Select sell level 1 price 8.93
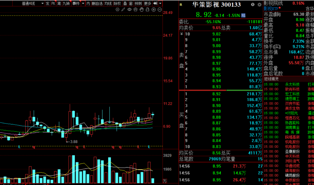Viewport: 314px width, 185px height. 217,87
